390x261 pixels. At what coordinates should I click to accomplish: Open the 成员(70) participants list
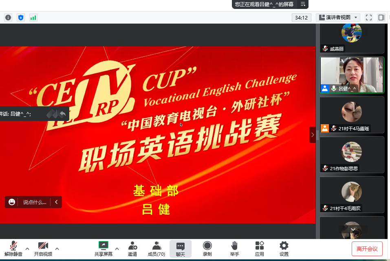pyautogui.click(x=156, y=248)
